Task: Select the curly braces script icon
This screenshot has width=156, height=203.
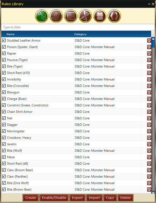Action: click(114, 16)
